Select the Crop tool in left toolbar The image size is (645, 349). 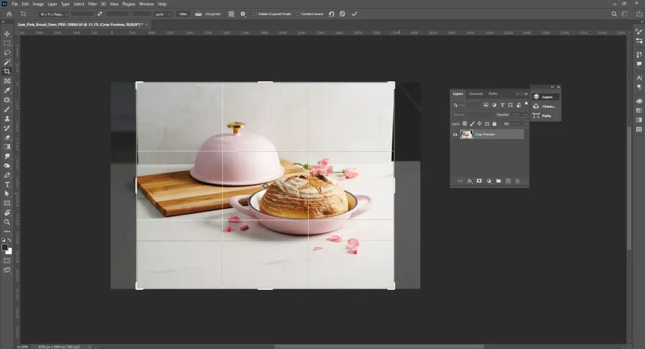(x=7, y=72)
